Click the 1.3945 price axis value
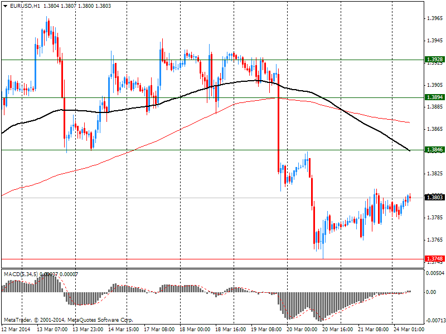The height and width of the screenshot is (334, 446). (435, 41)
